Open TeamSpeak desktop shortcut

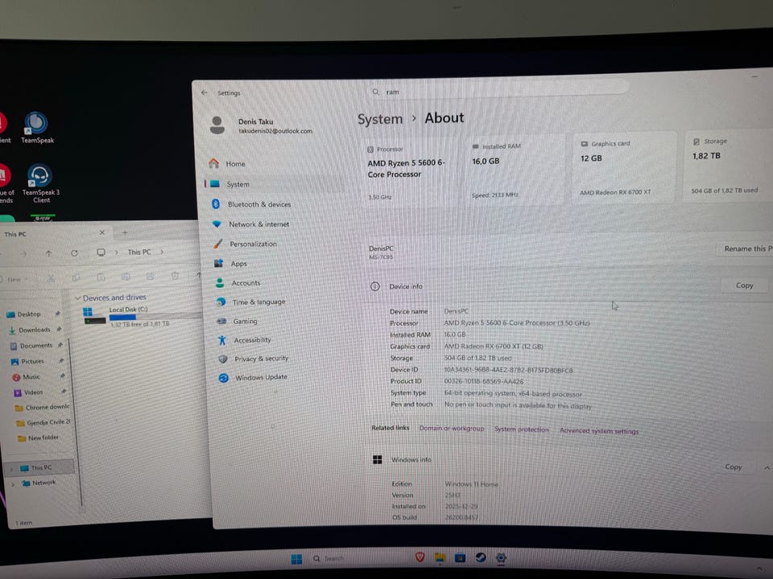tap(37, 128)
